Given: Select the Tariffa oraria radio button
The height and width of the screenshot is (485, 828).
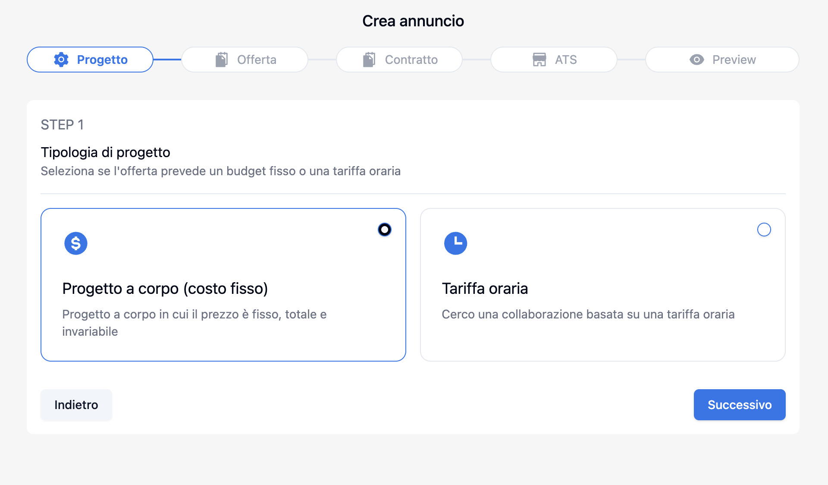Looking at the screenshot, I should (x=764, y=230).
